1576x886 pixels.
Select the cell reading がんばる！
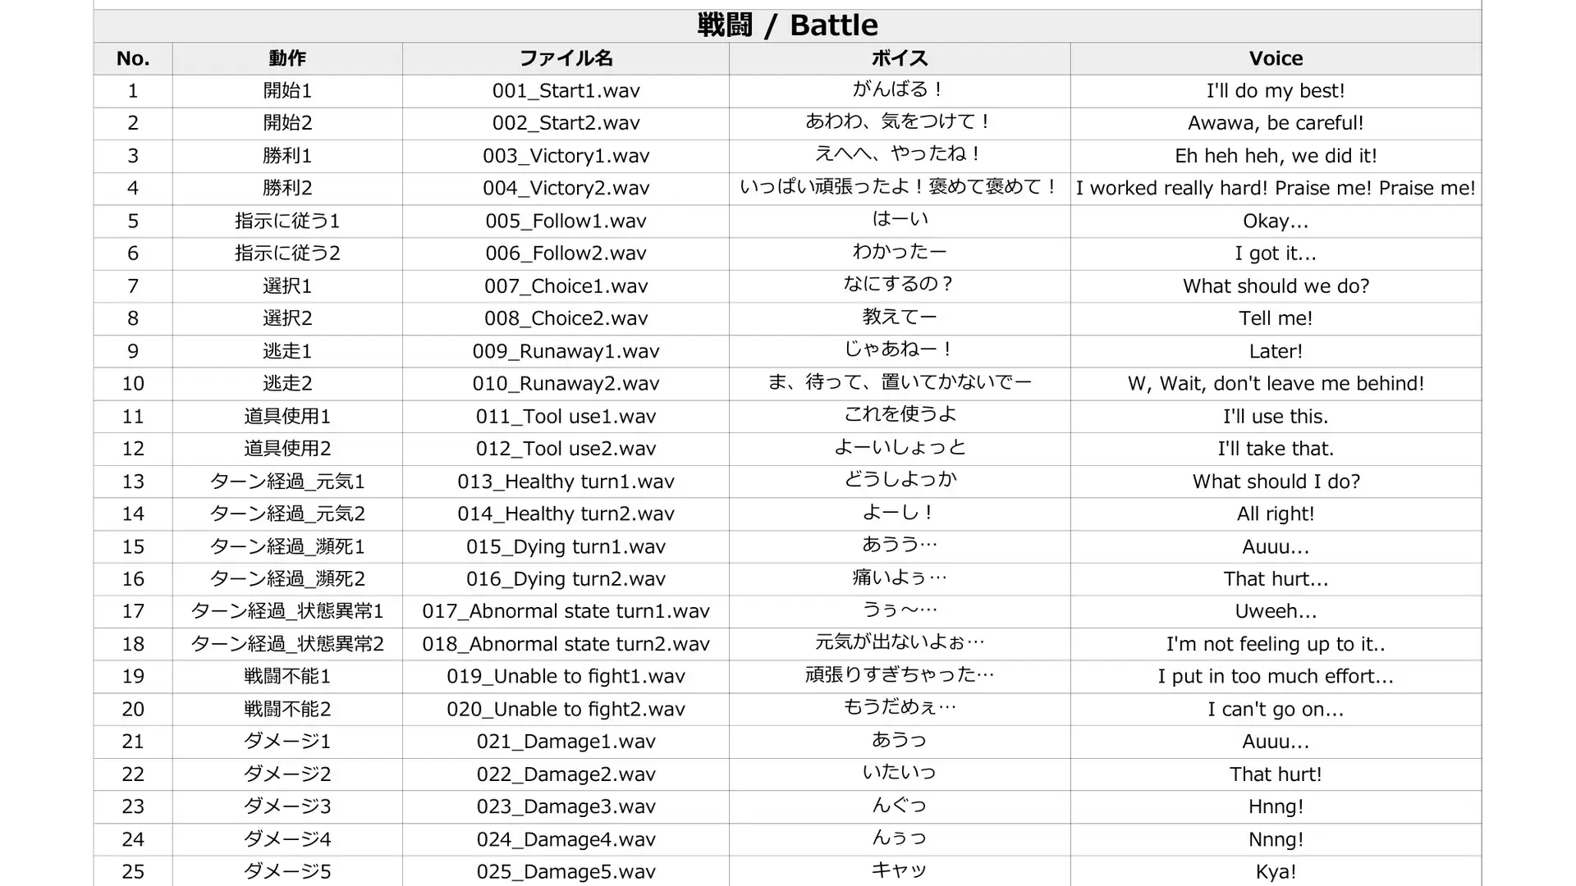click(x=900, y=91)
